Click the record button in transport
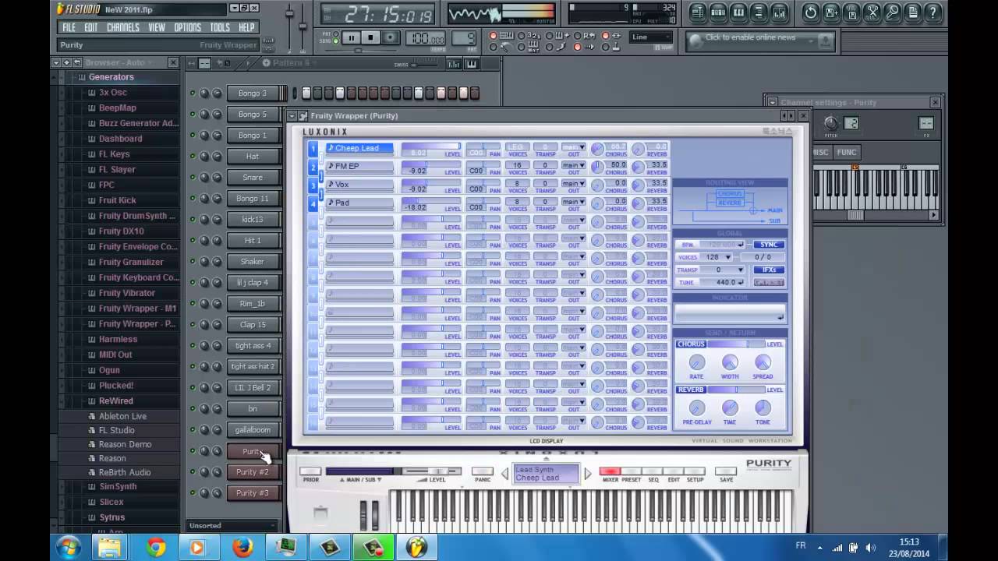998x561 pixels. pos(391,37)
